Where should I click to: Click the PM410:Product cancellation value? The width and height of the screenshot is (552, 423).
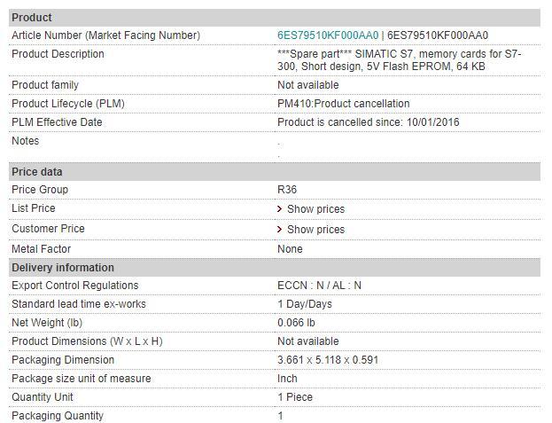343,104
